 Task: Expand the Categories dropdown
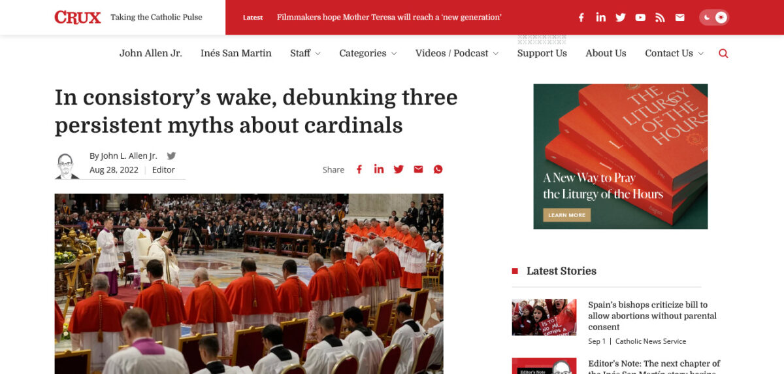368,54
